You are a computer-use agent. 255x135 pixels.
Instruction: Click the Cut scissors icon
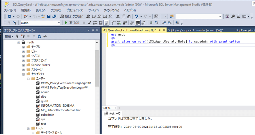[x=118, y=16]
